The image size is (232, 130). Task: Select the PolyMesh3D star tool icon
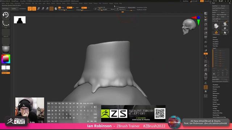225,28
